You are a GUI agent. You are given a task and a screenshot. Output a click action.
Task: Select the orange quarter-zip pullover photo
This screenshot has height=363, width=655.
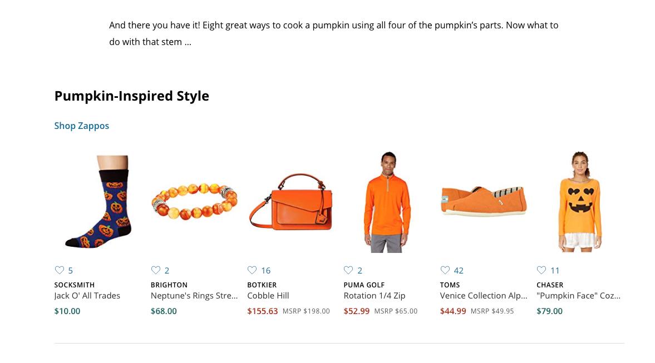click(387, 202)
